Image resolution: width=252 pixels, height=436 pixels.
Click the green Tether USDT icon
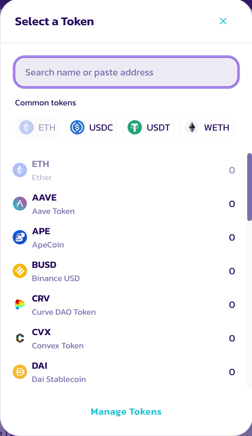click(135, 127)
